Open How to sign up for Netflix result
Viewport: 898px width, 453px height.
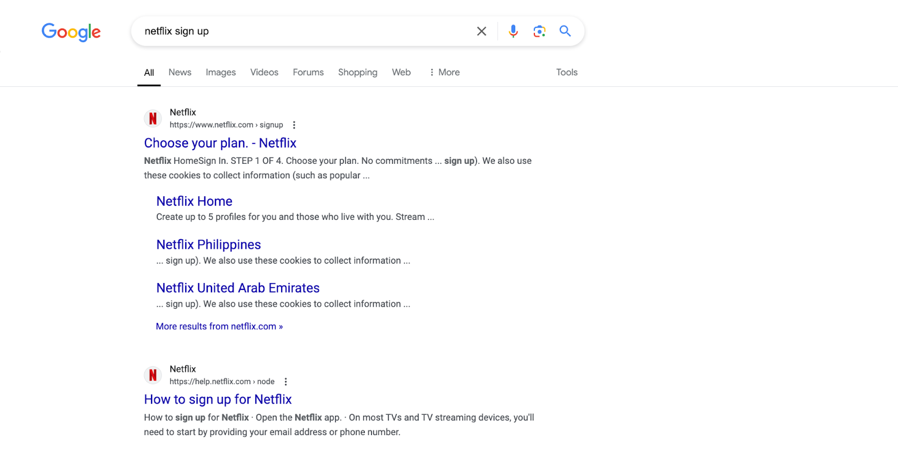pos(218,399)
